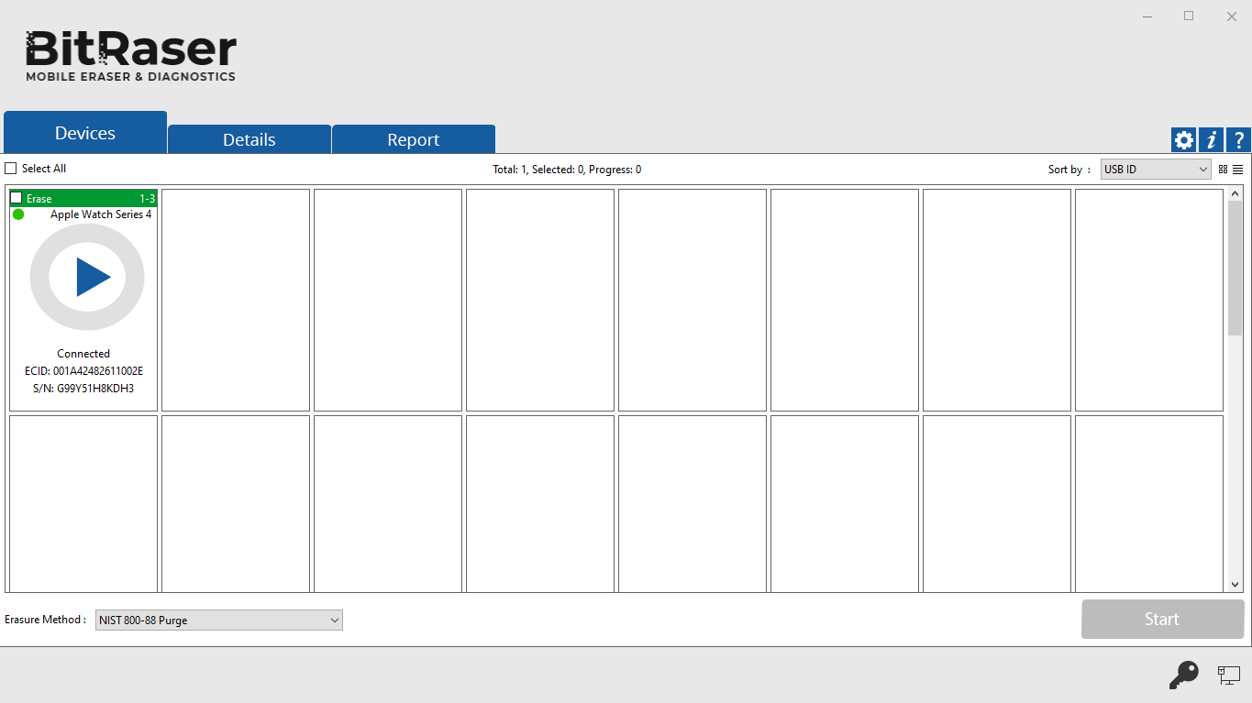The height and width of the screenshot is (703, 1252).
Task: Click the network computer icon
Action: click(x=1229, y=676)
